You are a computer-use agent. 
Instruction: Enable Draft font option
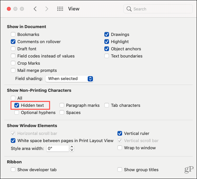(13, 49)
